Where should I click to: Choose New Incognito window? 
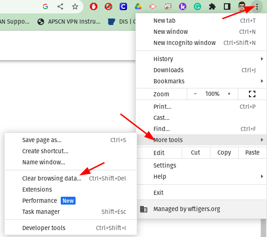pyautogui.click(x=201, y=43)
